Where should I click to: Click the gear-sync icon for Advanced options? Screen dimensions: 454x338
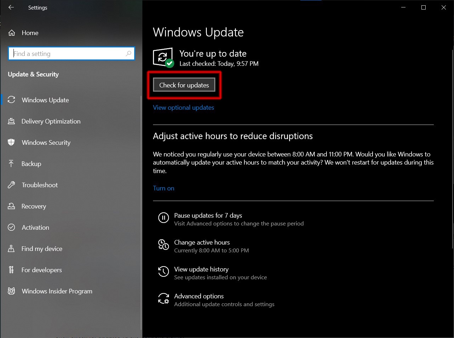pyautogui.click(x=163, y=298)
